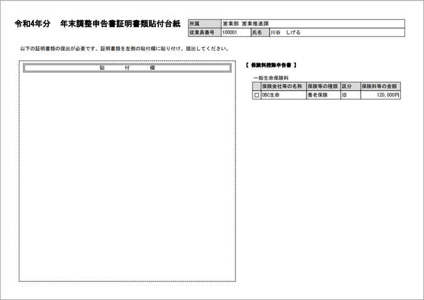
Task: Click the instruction sentence about 証明書類の提出
Action: 125,49
